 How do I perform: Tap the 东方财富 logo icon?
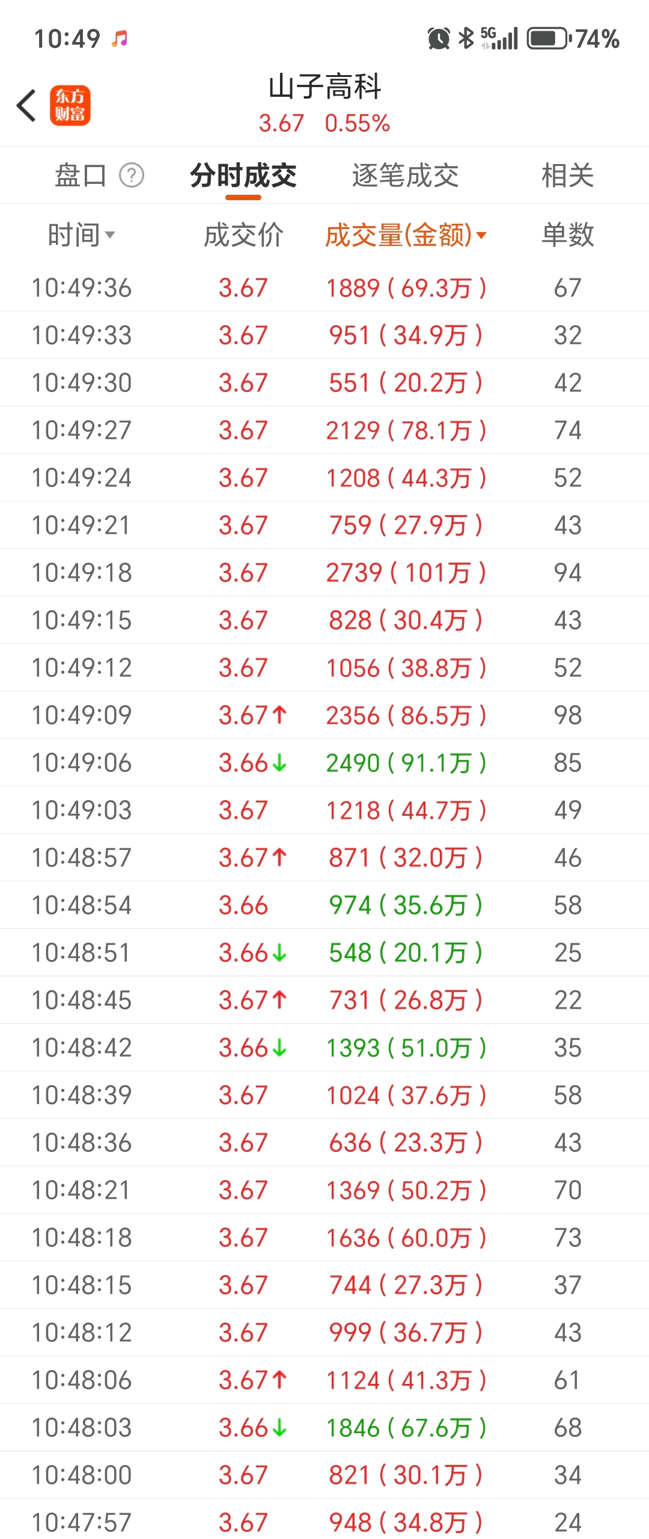tap(70, 106)
